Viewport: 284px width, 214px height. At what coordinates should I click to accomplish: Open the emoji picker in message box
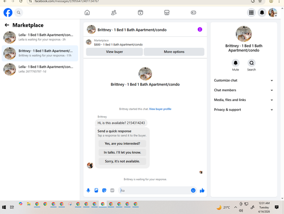pyautogui.click(x=193, y=190)
